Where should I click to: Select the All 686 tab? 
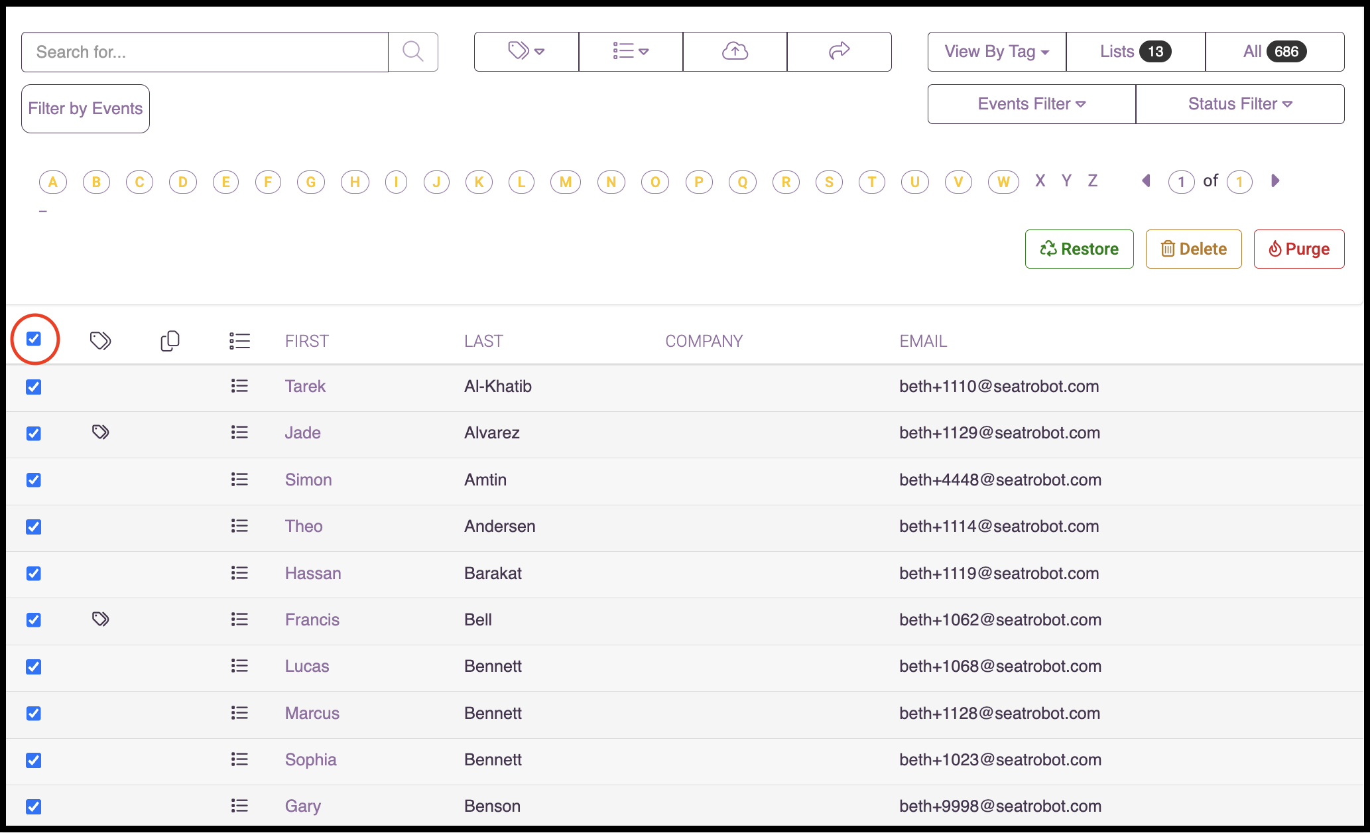coord(1275,52)
